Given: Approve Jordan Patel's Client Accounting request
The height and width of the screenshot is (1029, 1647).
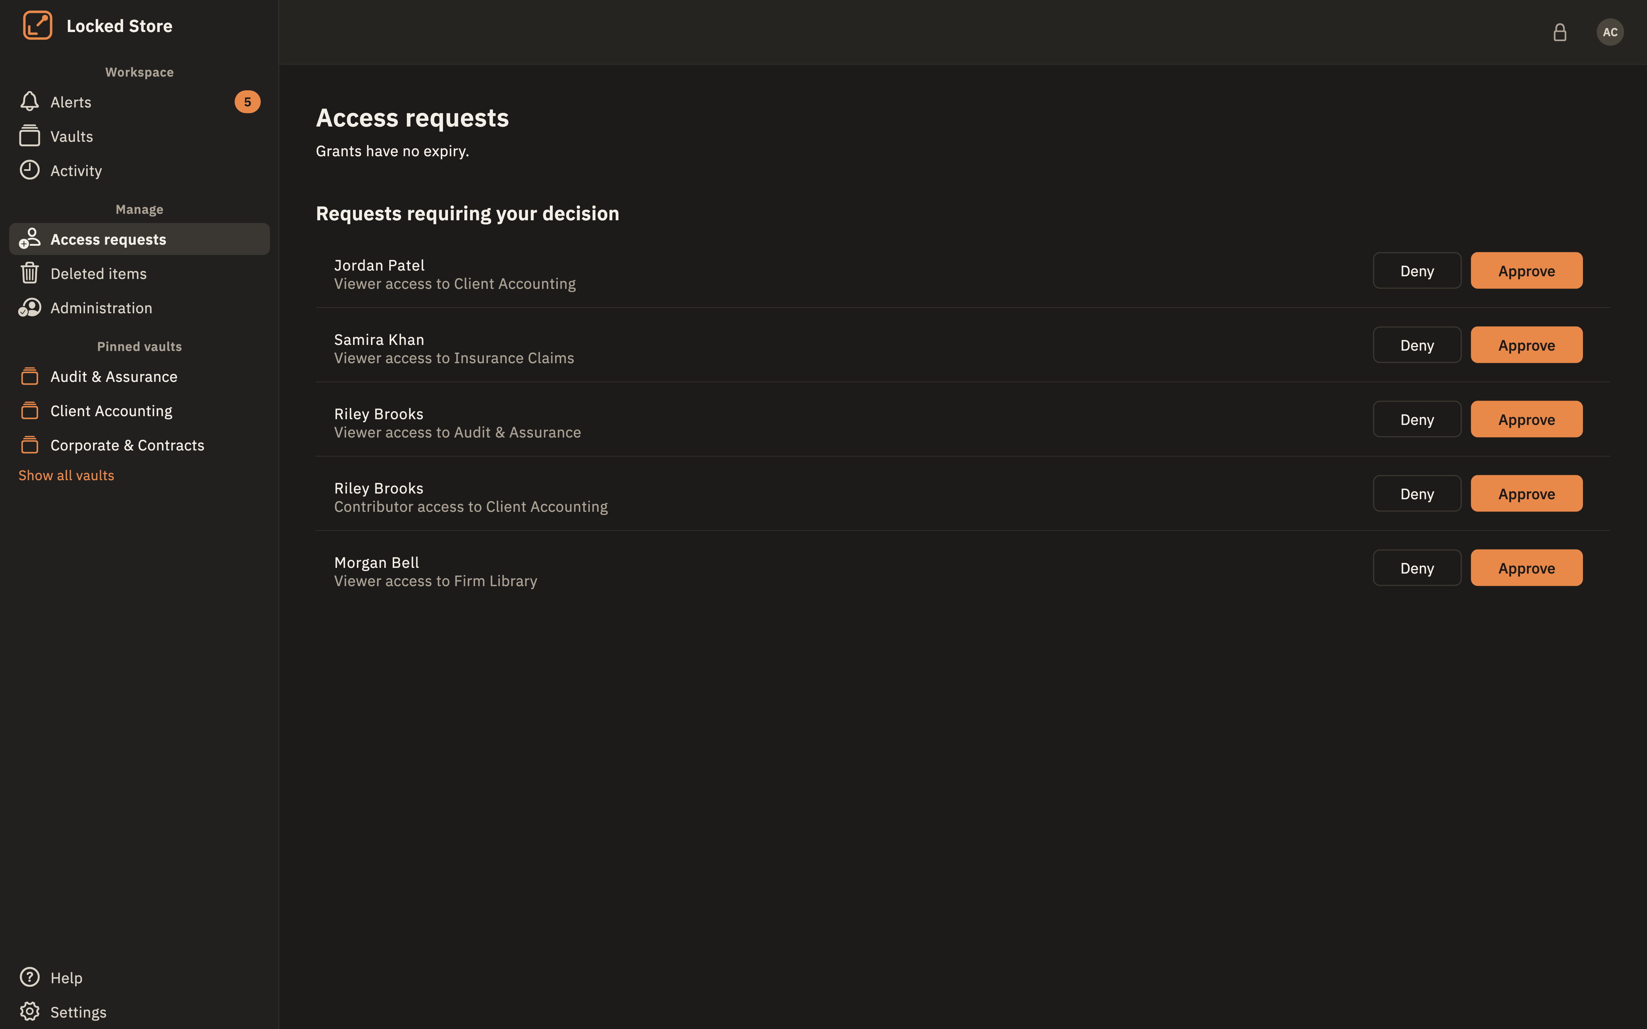Looking at the screenshot, I should pos(1527,271).
